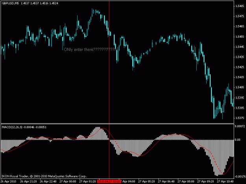Click the 1.5445 price scale label
Screen dimensions: 246x184
[x=240, y=47]
